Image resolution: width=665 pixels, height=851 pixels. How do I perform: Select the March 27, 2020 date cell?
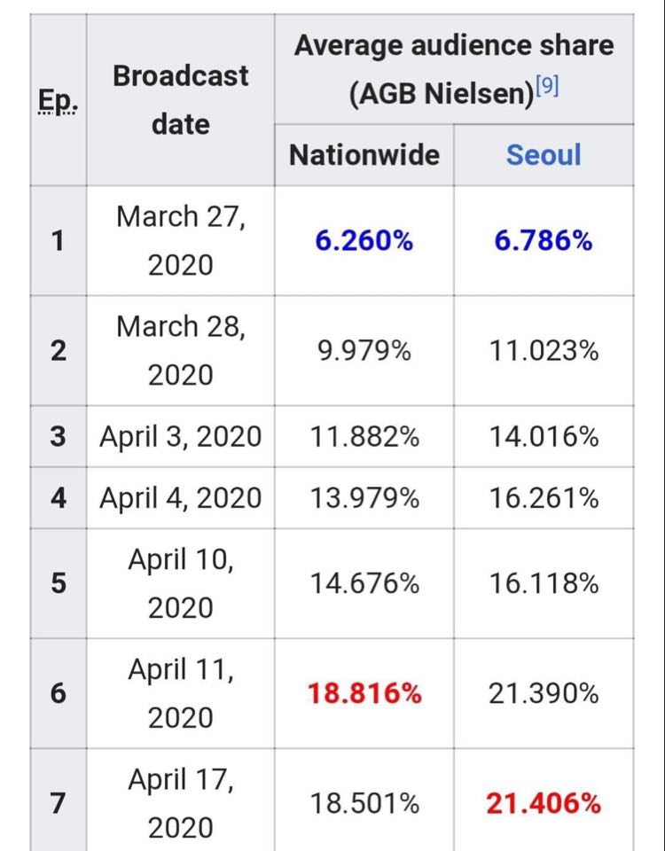[x=181, y=240]
